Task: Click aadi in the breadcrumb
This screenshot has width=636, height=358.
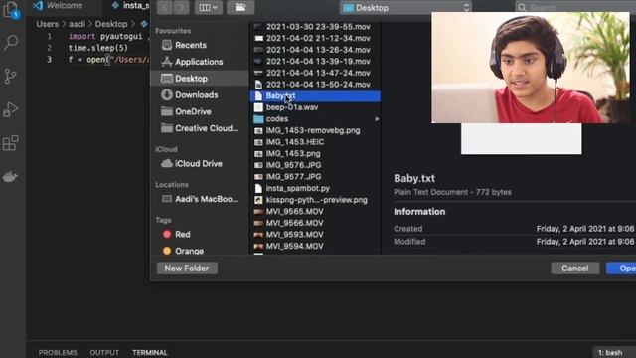Action: click(77, 24)
